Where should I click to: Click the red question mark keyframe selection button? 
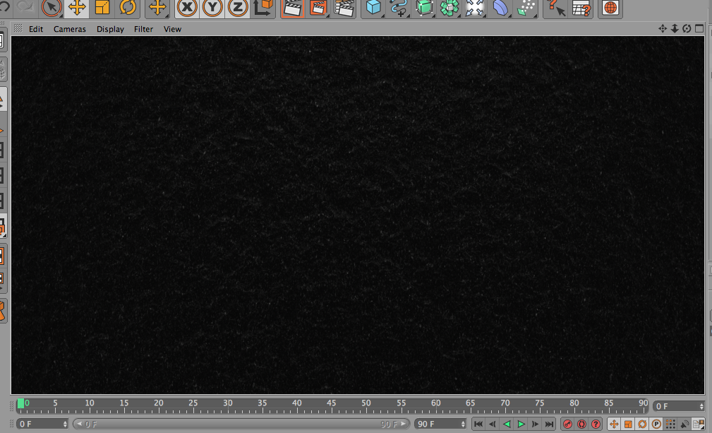tap(596, 424)
